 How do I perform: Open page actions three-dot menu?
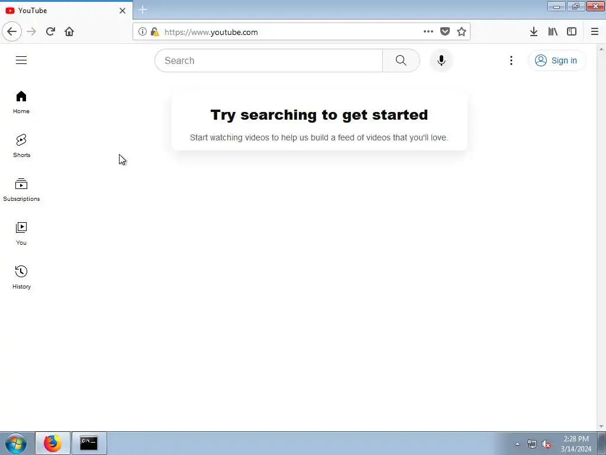pos(428,31)
